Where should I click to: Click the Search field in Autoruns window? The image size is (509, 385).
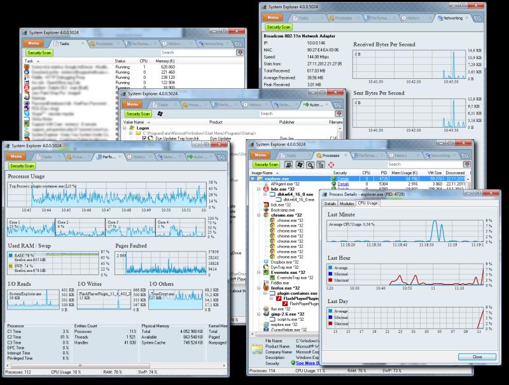[x=297, y=114]
